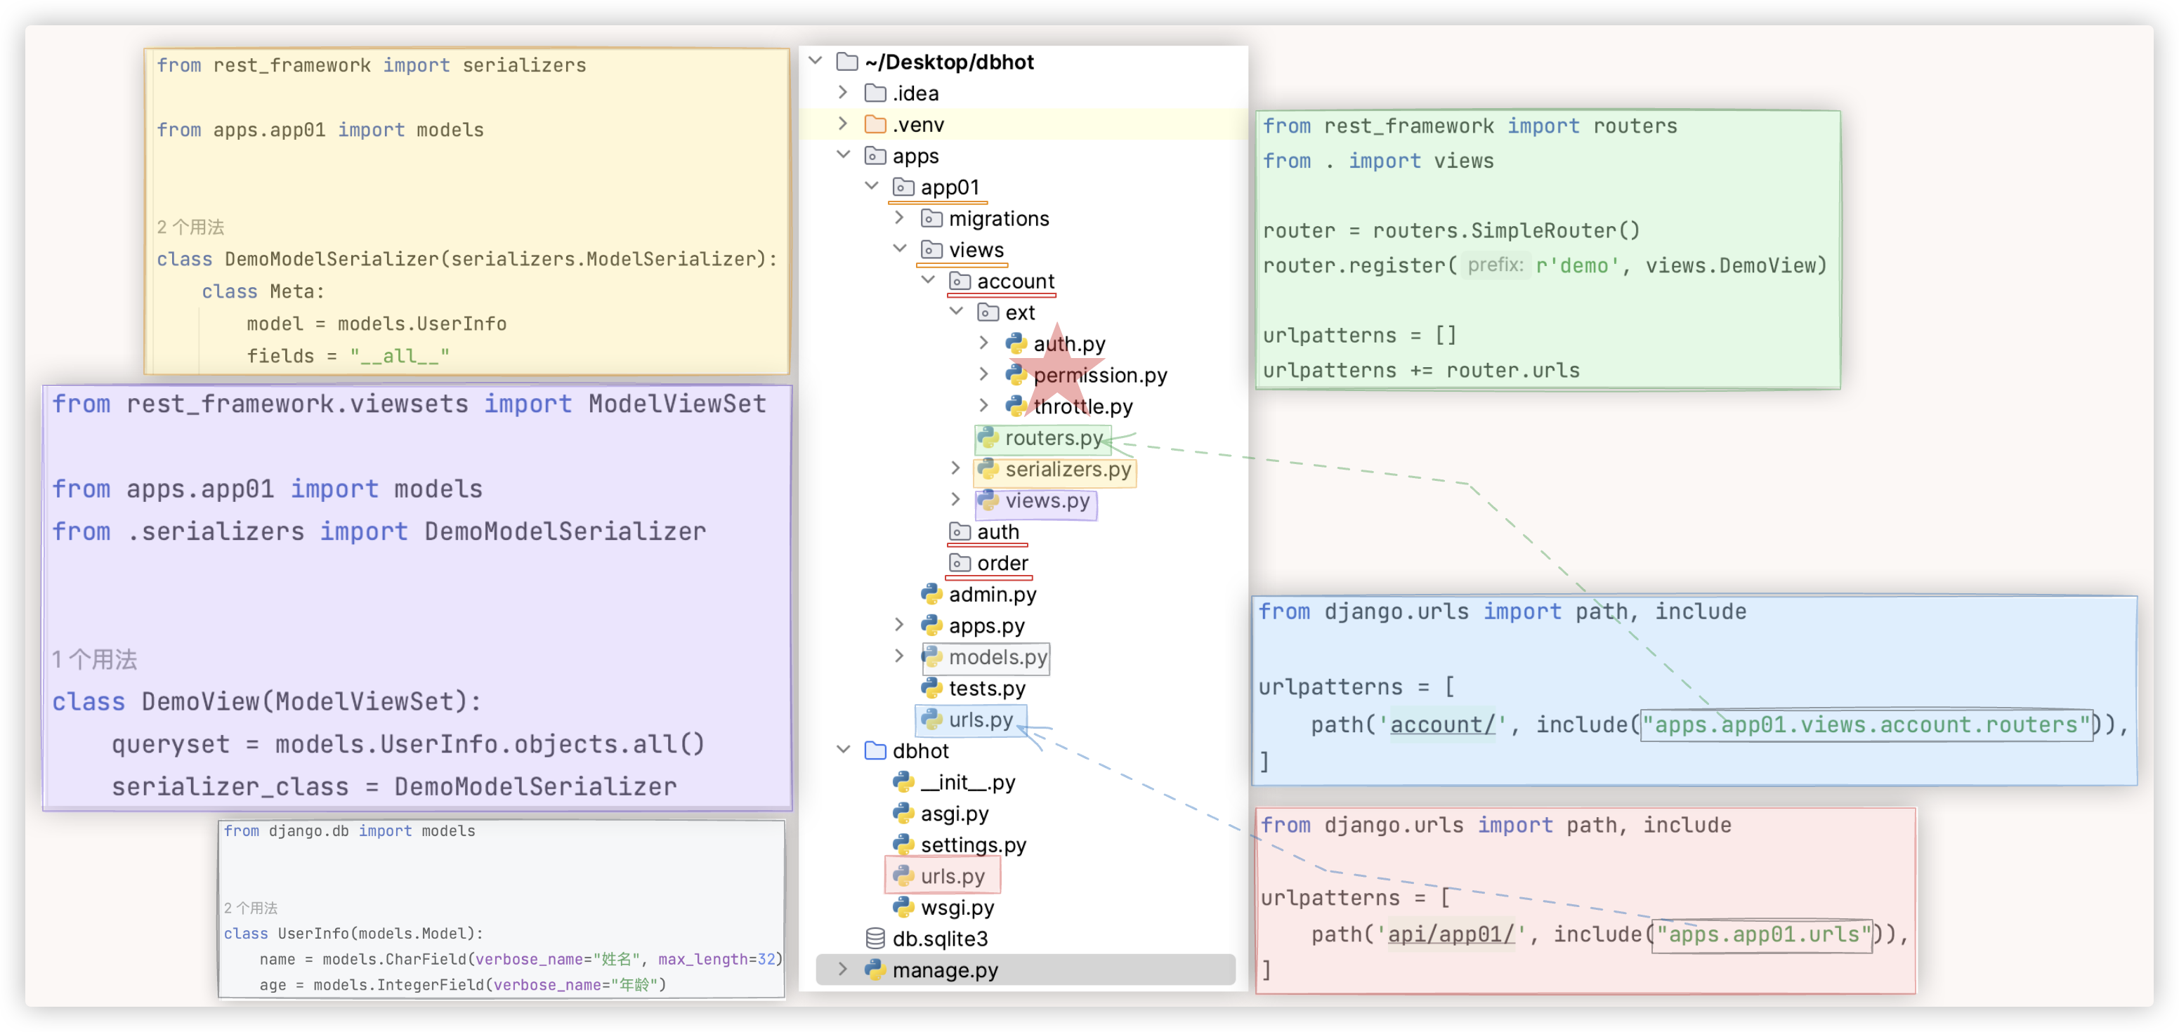Click the db.sqlite3 database icon
This screenshot has width=2179, height=1032.
click(x=875, y=938)
